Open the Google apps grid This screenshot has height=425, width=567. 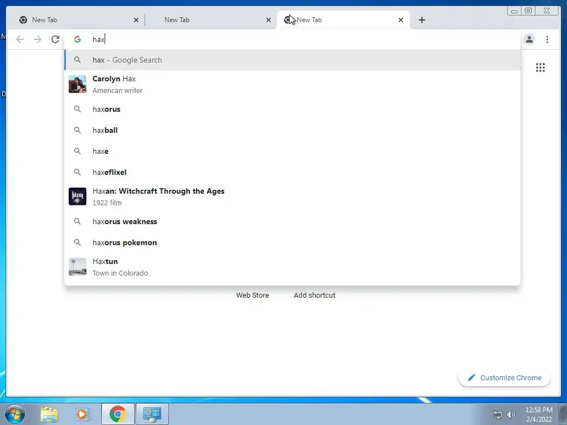tap(540, 68)
